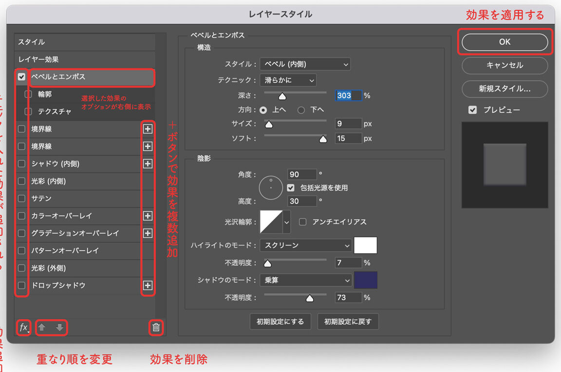The image size is (561, 372).
Task: Enable the 光彩 (外側) checkbox
Action: coord(21,268)
